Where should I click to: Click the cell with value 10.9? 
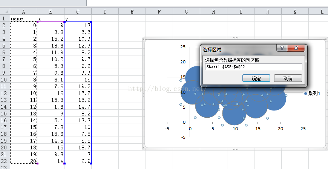click(x=78, y=39)
